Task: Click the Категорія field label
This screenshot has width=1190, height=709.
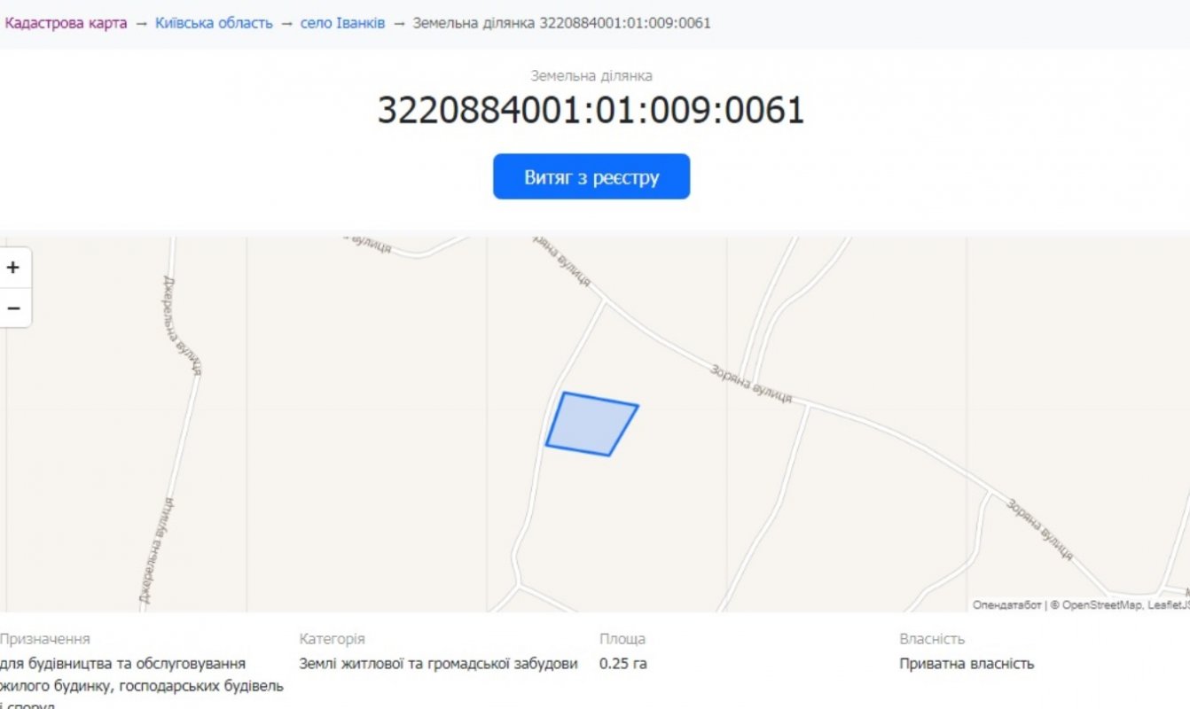Action: click(332, 639)
